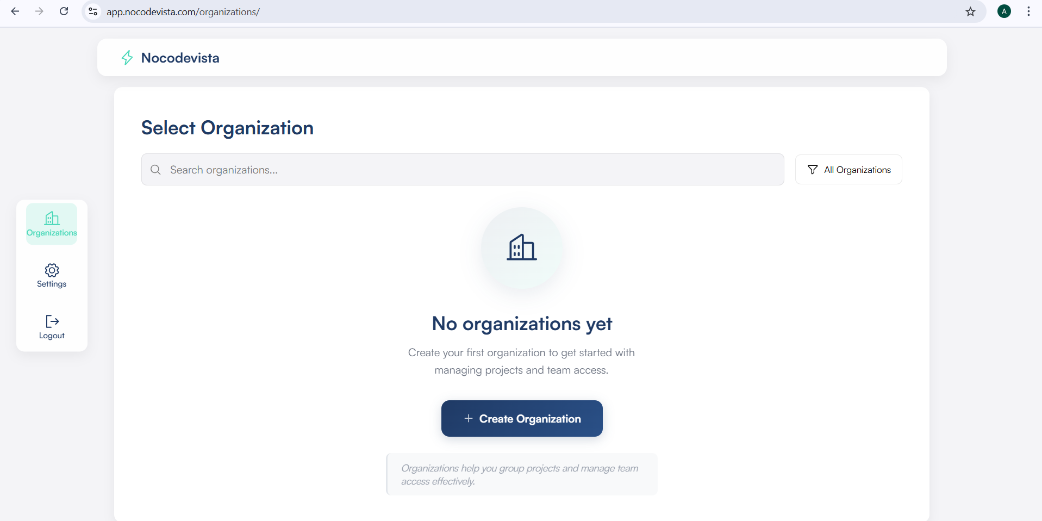Go forward to the next page
This screenshot has width=1042, height=521.
[x=39, y=11]
